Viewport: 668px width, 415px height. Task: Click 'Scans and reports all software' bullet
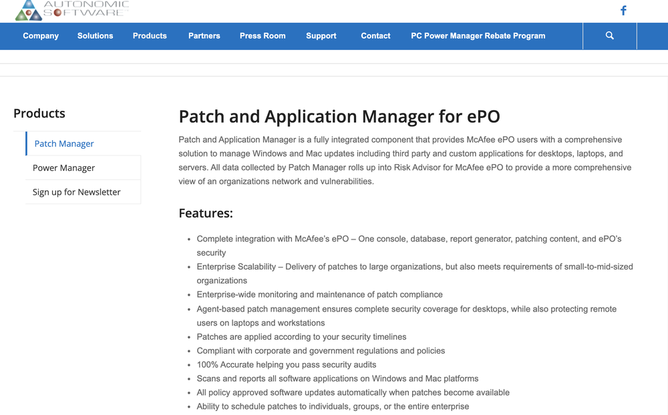point(337,378)
